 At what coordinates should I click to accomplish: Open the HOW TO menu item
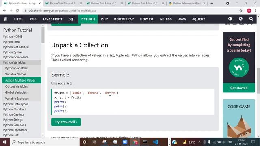[147, 19]
